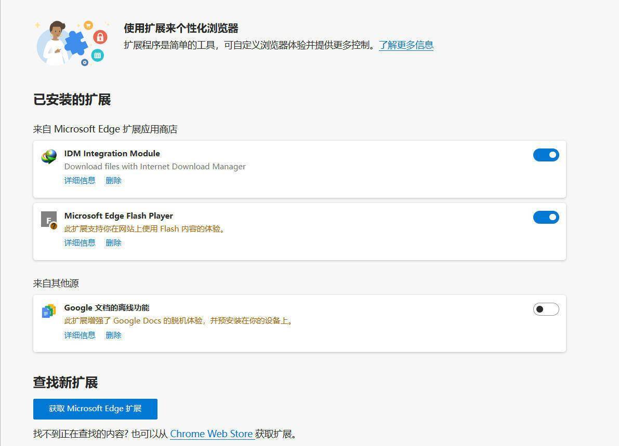619x446 pixels.
Task: Open 详细信息 for IDM Integration Module
Action: click(80, 181)
